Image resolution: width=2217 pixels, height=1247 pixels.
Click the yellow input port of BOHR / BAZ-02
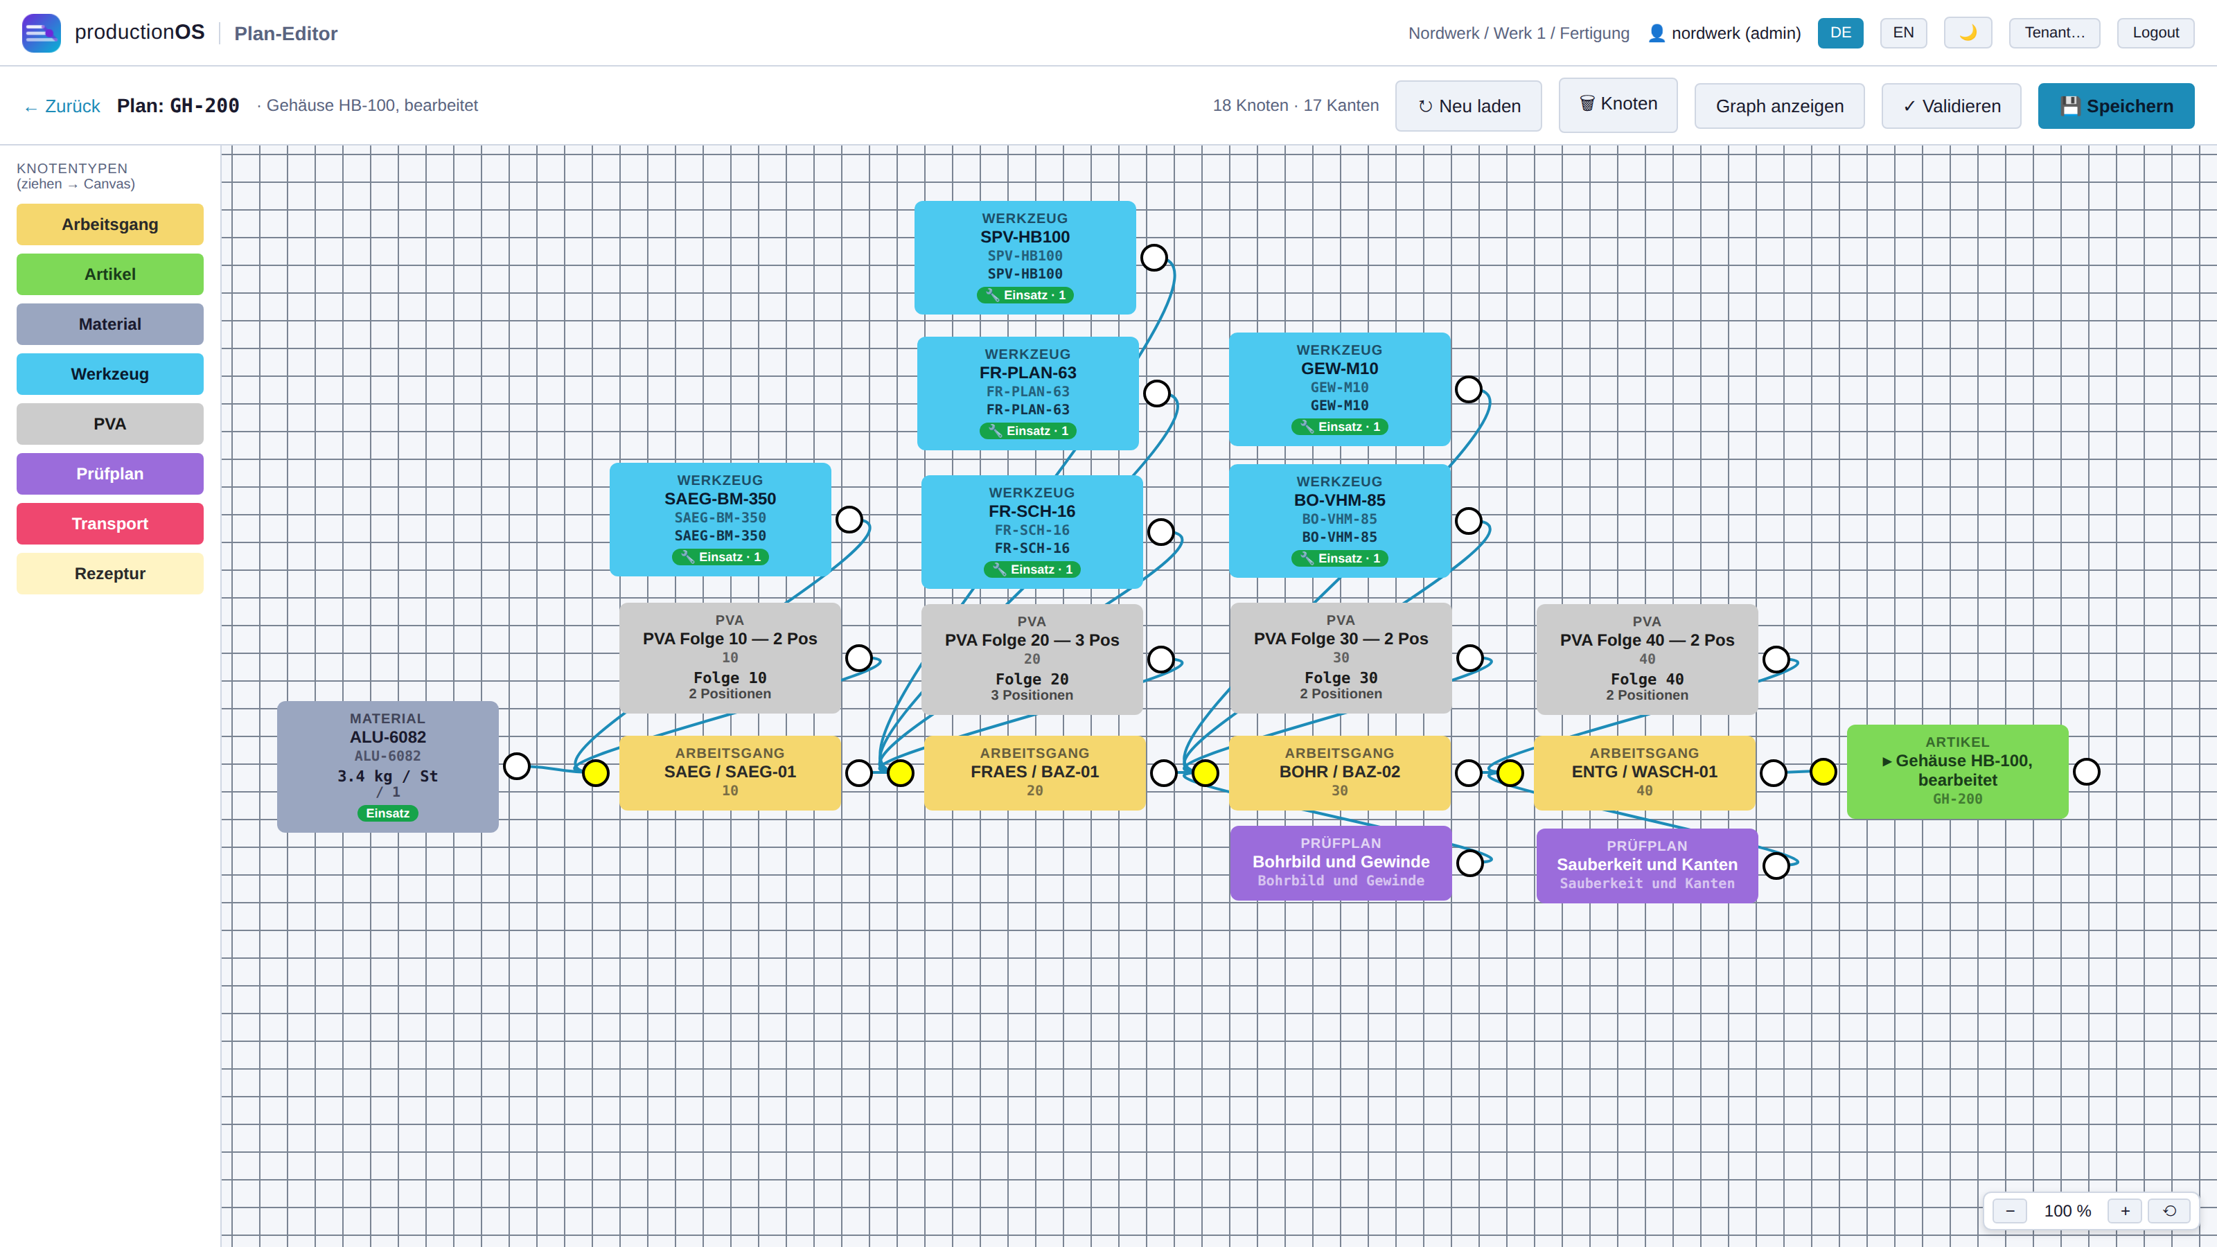[x=1205, y=773]
